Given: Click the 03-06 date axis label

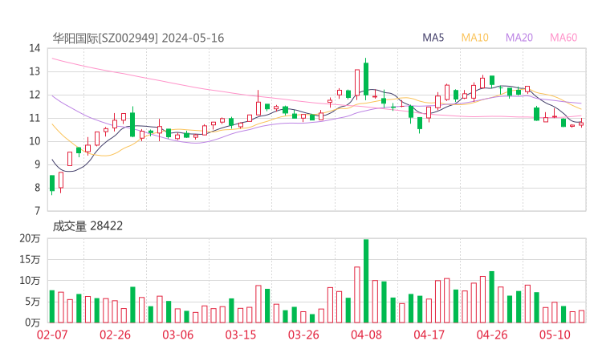Looking at the screenshot, I should (178, 335).
